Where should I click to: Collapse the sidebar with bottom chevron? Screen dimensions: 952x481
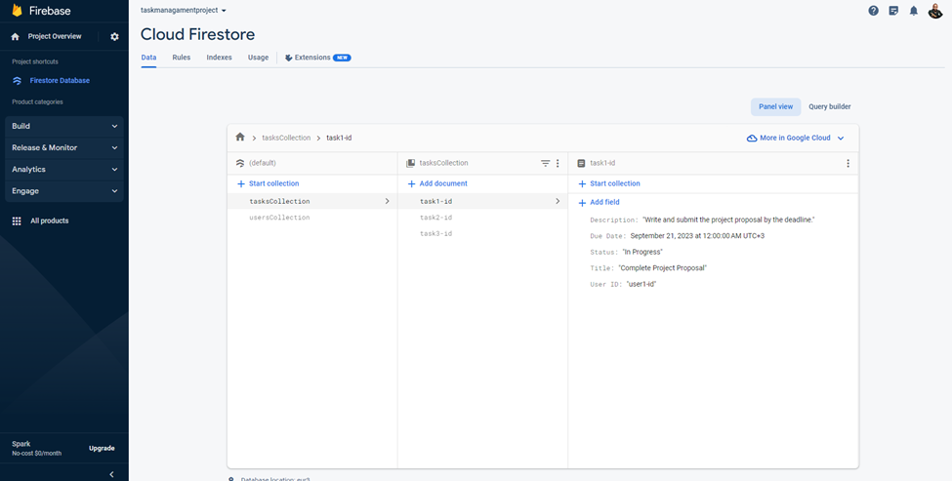[111, 474]
